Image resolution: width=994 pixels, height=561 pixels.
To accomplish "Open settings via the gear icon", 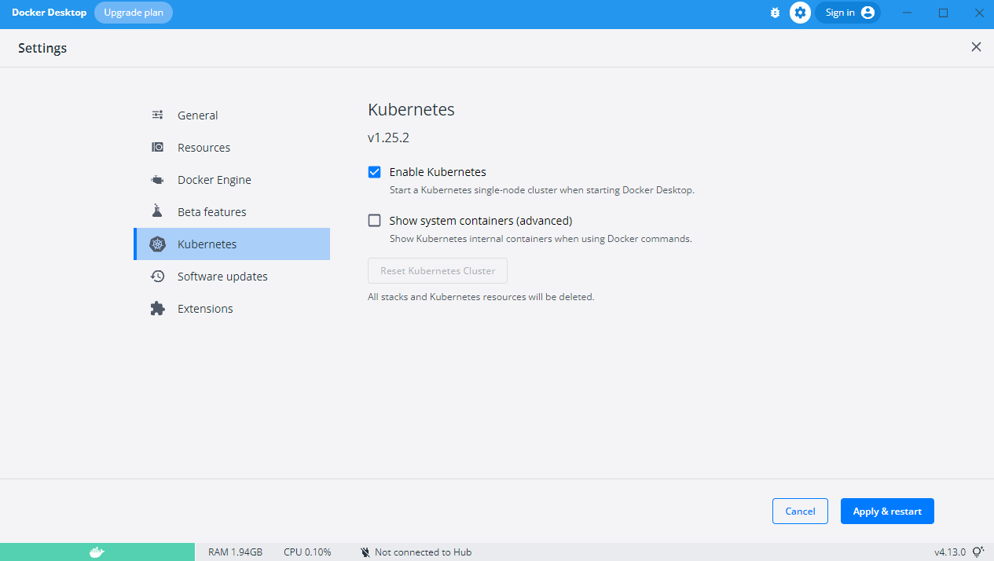I will coord(800,13).
